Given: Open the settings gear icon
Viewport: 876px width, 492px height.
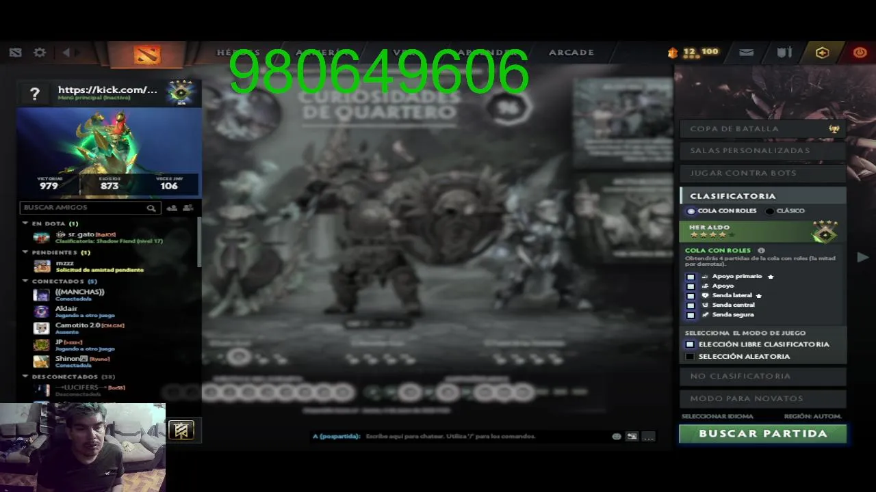Looking at the screenshot, I should click(x=40, y=53).
